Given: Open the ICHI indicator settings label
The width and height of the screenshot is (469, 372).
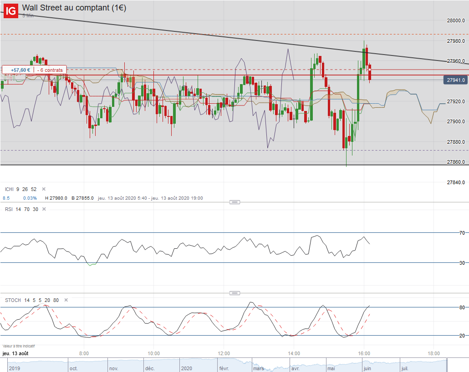Looking at the screenshot, I should tap(20, 189).
